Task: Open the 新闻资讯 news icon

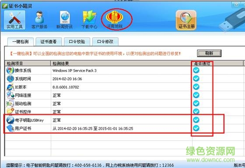Action: (x=64, y=20)
